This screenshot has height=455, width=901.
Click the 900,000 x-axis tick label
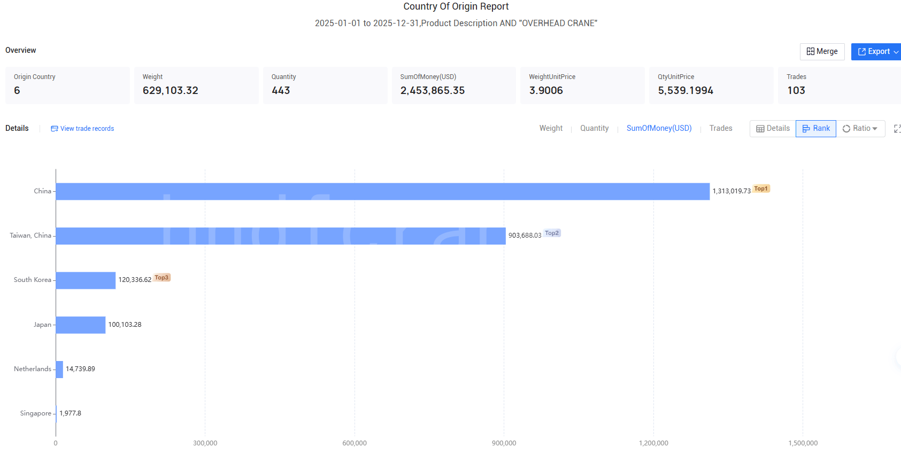(x=504, y=443)
